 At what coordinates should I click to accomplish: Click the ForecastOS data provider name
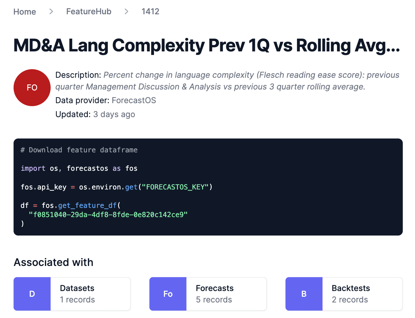pos(134,101)
